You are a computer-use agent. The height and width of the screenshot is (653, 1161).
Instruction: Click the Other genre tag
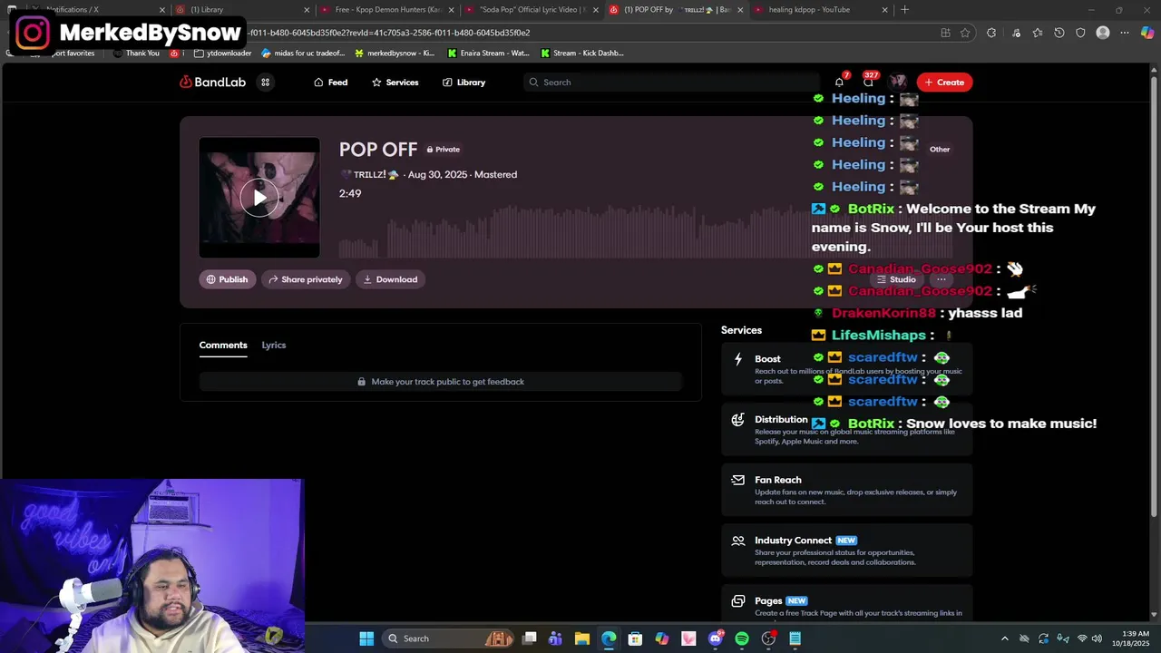(940, 150)
